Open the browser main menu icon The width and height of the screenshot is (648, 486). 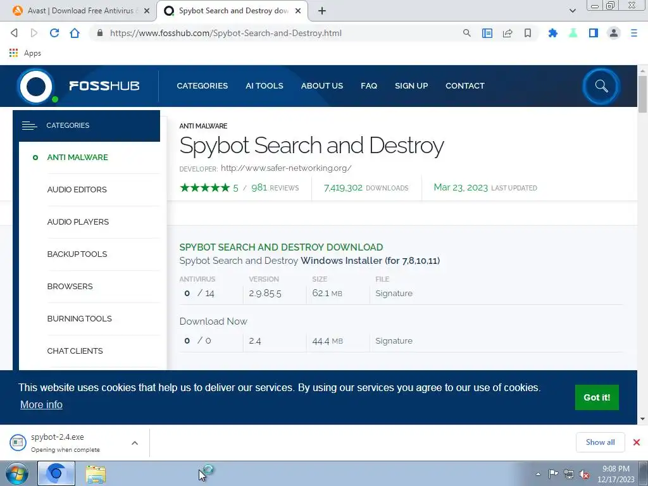coord(634,33)
